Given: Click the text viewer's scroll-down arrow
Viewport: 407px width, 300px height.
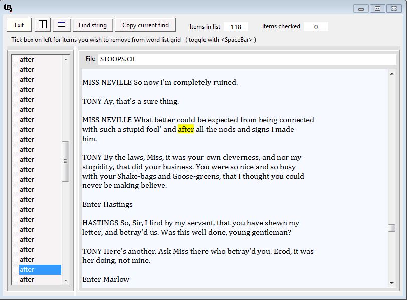Looking at the screenshot, I should pos(392,283).
